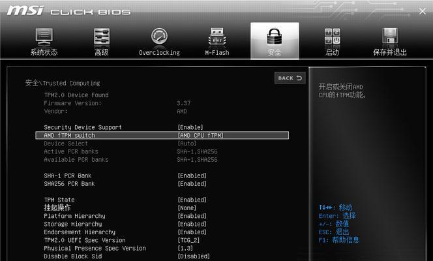Click the greyed Device Select label
The image size is (433, 261).
[x=66, y=144]
